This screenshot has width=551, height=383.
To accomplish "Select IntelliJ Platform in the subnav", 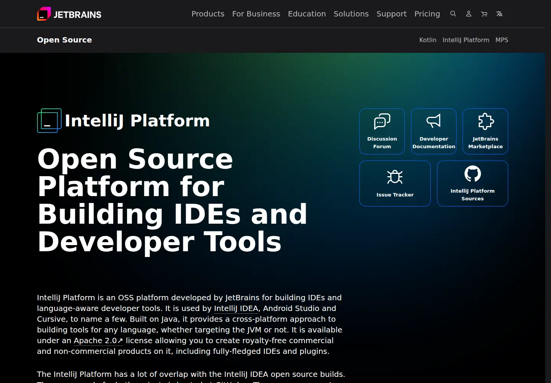I will (x=466, y=40).
